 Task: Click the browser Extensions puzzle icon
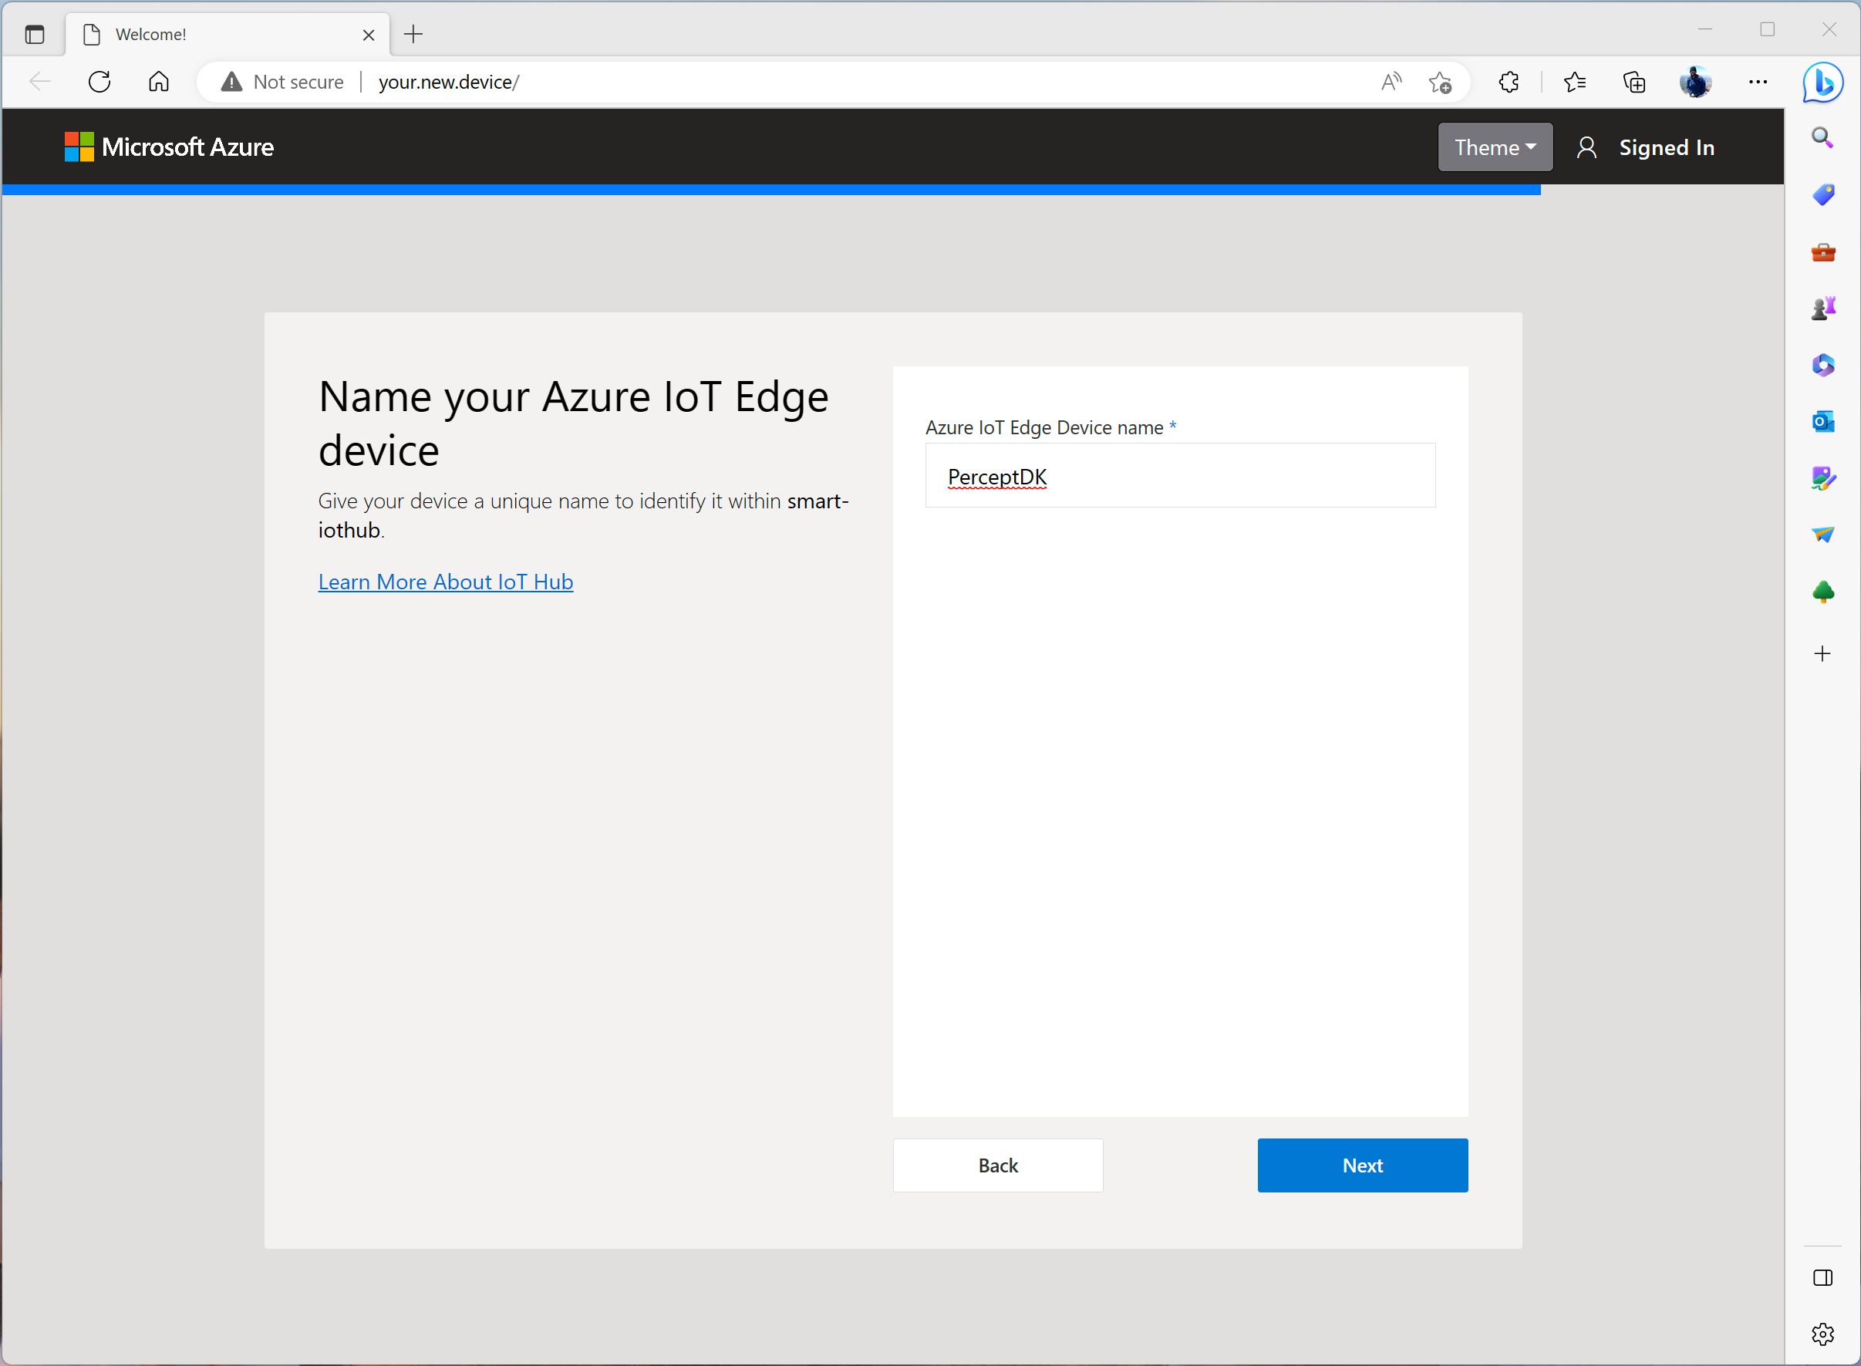1509,82
